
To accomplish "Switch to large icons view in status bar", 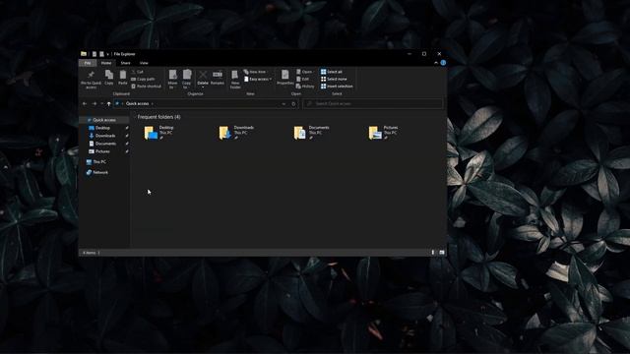I will coord(442,253).
